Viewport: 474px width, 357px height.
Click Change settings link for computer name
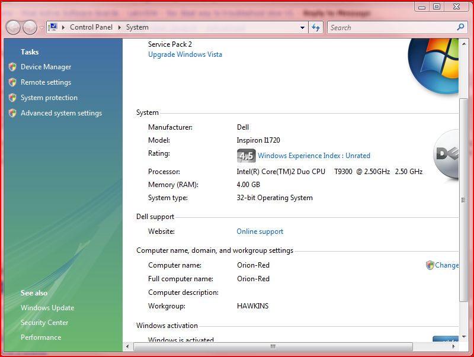[x=447, y=265]
